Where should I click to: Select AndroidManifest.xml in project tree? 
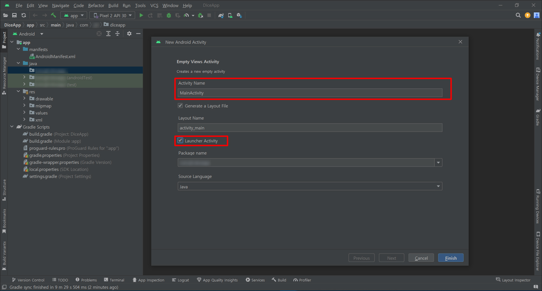pyautogui.click(x=52, y=56)
